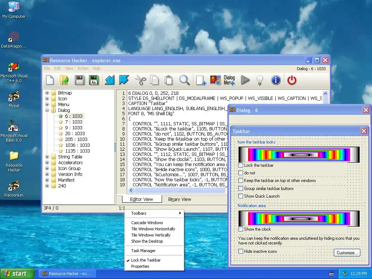Select dialog resource 1135 : 1033
This screenshot has width=372, height=279.
[x=77, y=151]
